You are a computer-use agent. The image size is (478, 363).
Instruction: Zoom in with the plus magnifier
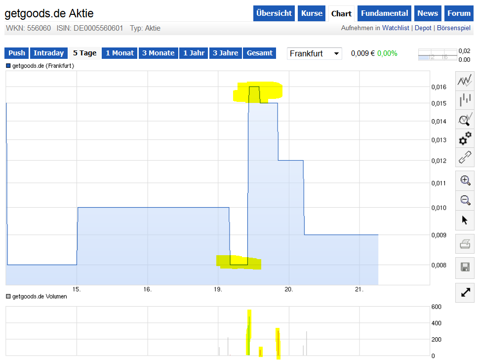(465, 181)
